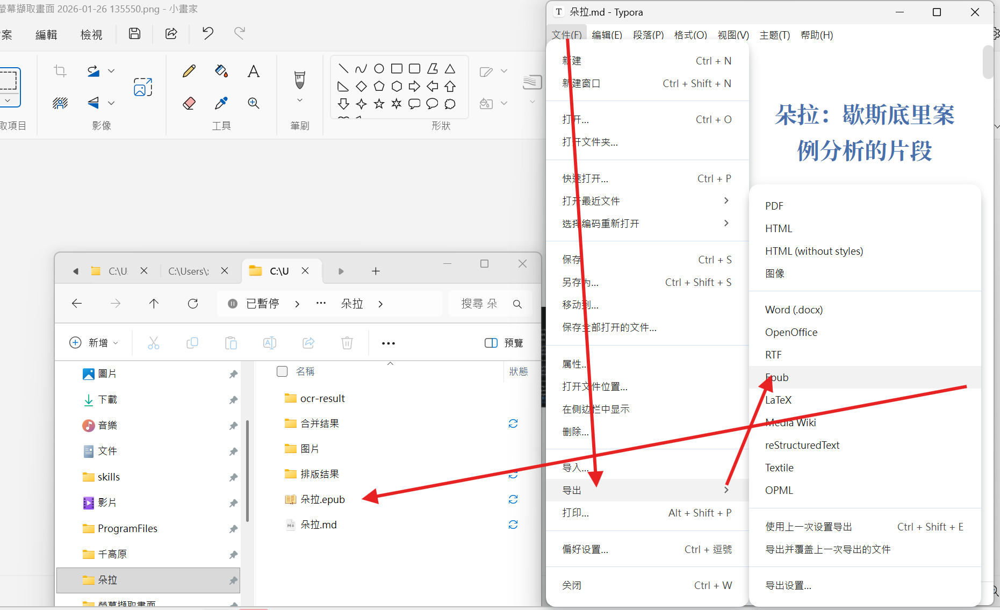Click the search magnifier in File Explorer

click(x=517, y=304)
